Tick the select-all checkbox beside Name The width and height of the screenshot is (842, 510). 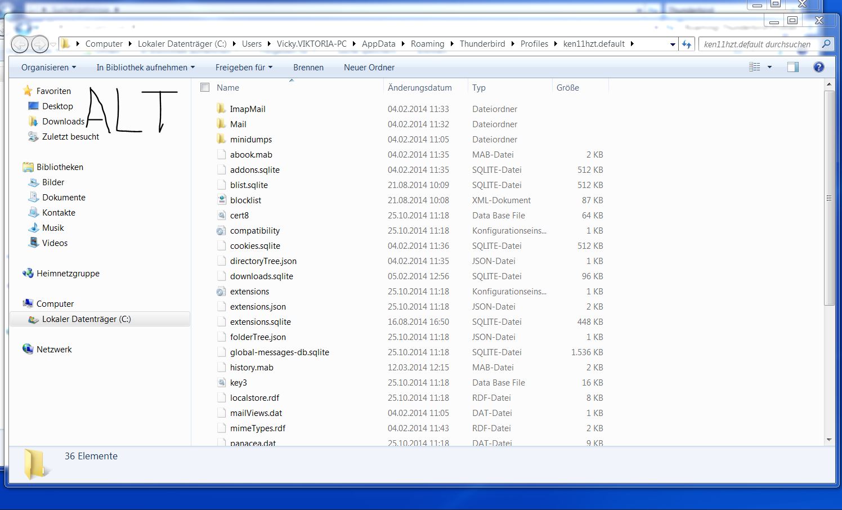click(205, 87)
